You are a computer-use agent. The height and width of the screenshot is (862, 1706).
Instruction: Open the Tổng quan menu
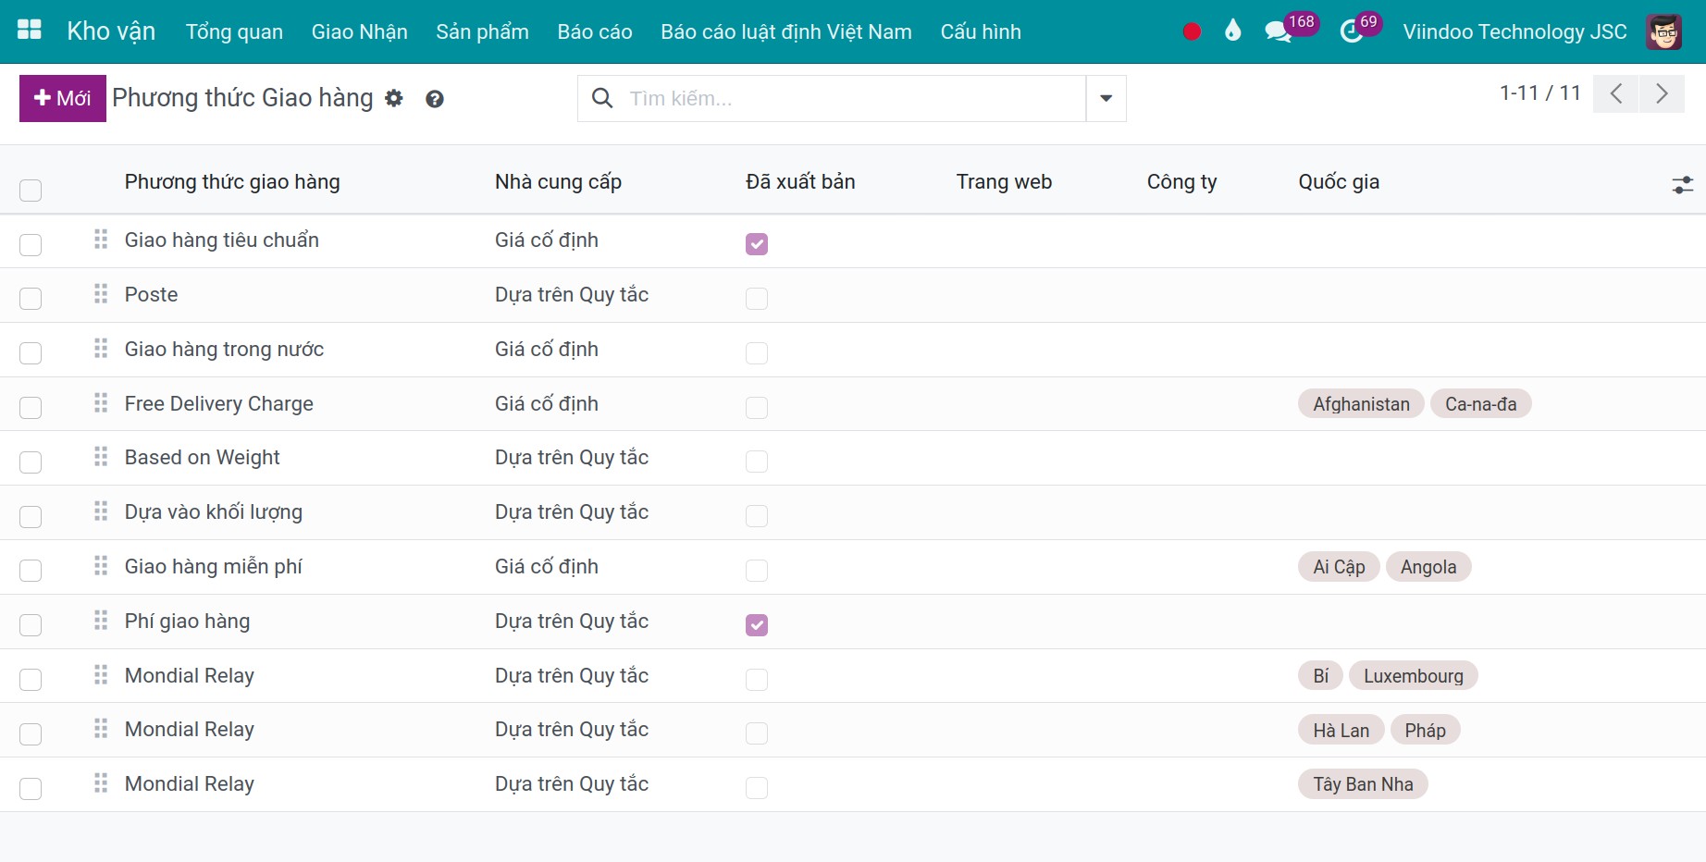pos(234,31)
